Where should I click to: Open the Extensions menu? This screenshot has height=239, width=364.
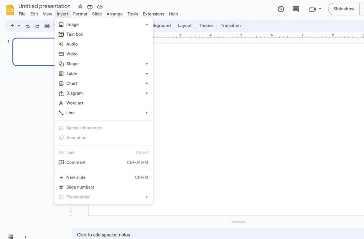click(154, 14)
